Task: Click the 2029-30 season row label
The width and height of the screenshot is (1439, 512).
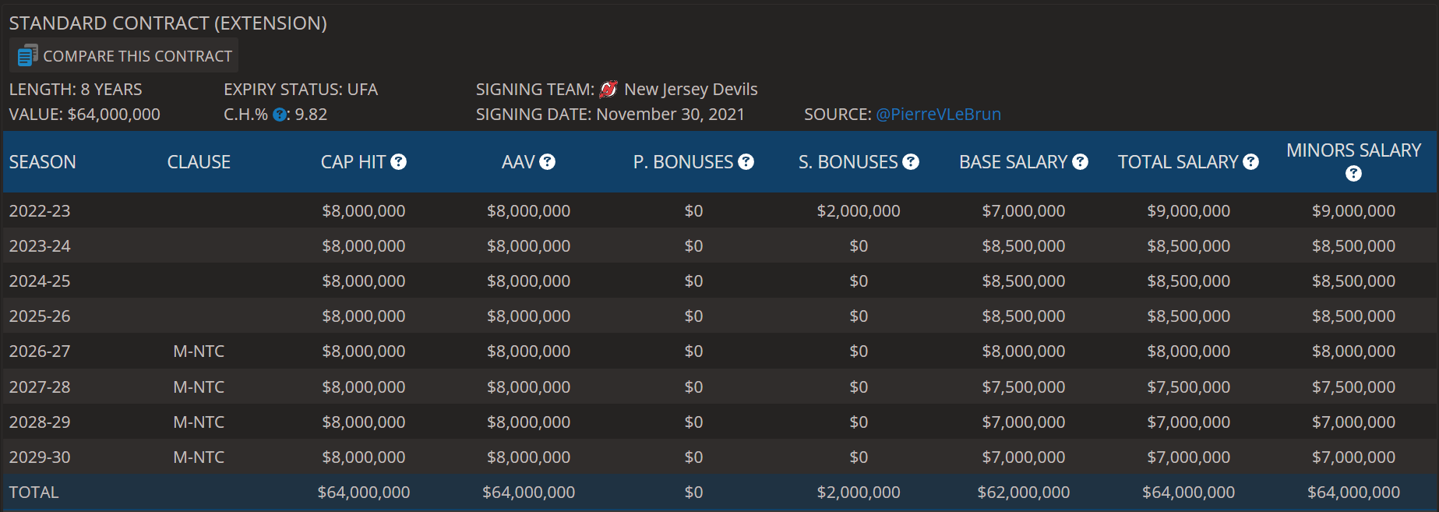Action: [x=40, y=457]
